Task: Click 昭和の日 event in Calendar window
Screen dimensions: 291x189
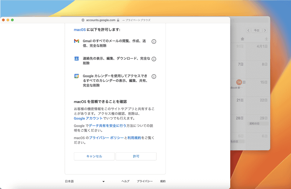Action: (x=258, y=124)
